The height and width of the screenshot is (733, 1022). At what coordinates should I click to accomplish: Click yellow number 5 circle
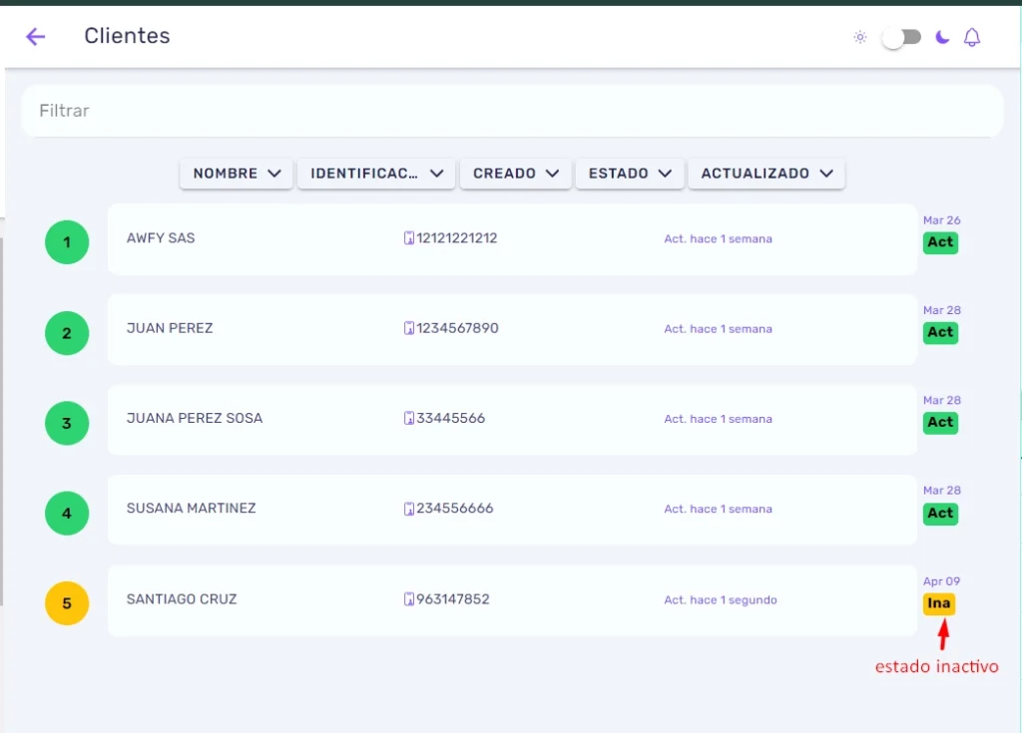67,603
